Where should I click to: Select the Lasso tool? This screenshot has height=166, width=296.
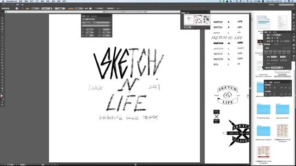[2, 24]
